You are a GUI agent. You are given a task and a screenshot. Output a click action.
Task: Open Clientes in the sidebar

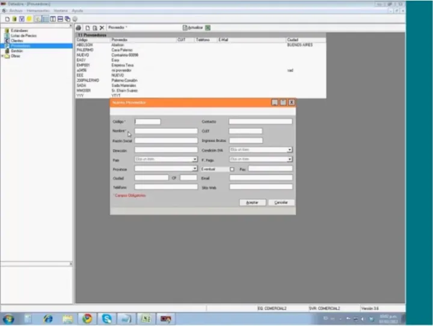click(x=19, y=40)
